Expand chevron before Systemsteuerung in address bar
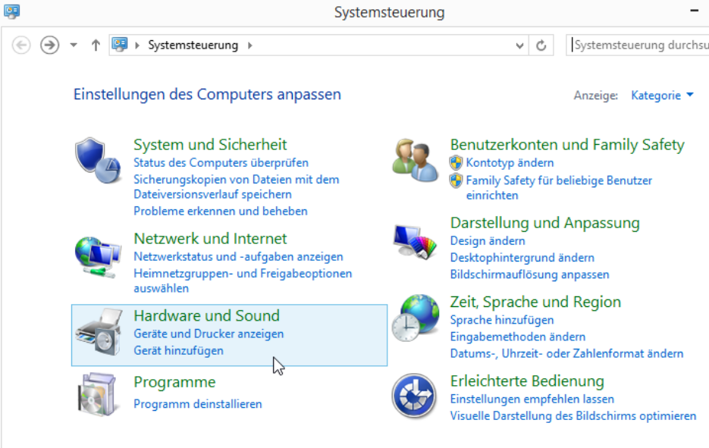Screen dimensions: 709x448 [x=137, y=45]
